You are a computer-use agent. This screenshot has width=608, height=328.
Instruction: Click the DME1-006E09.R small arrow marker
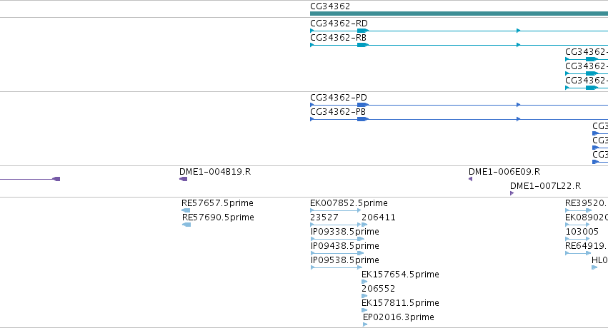click(x=470, y=179)
